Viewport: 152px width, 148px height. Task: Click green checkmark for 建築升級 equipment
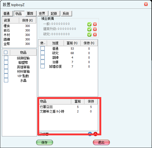(89, 29)
